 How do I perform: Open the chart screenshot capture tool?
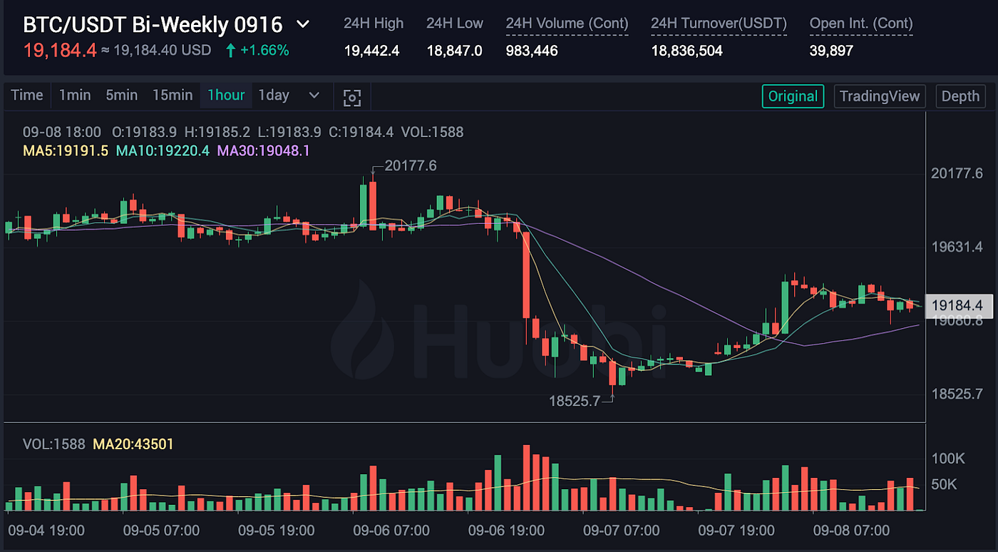pyautogui.click(x=351, y=96)
